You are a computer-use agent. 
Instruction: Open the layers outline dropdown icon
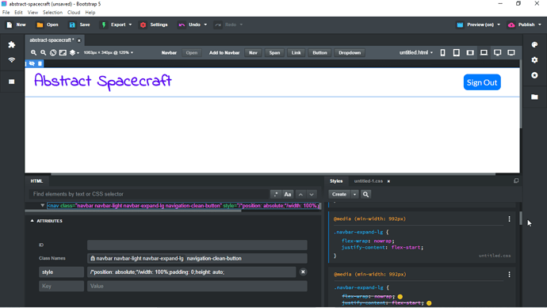(74, 52)
